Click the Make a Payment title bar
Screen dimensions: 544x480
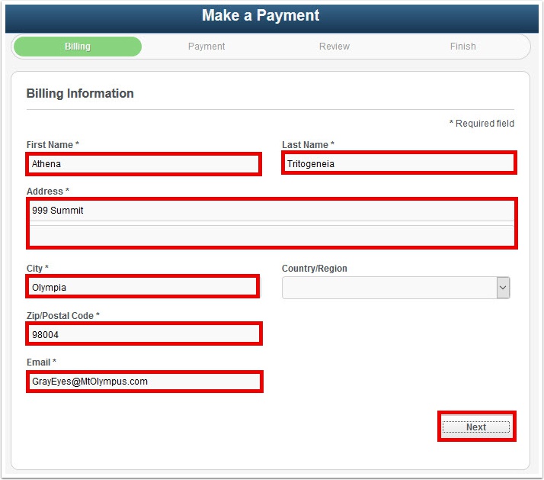pyautogui.click(x=261, y=16)
